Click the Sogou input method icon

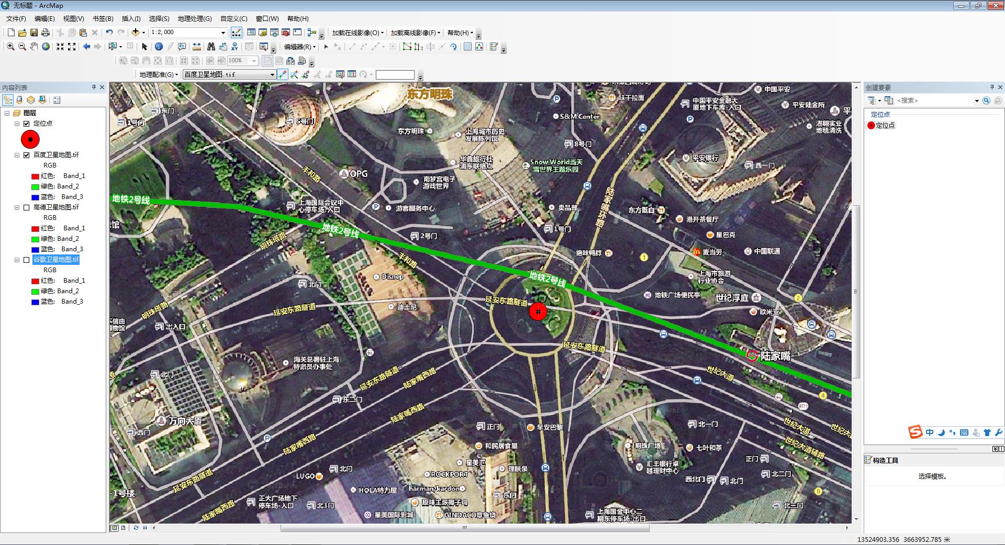coord(915,432)
